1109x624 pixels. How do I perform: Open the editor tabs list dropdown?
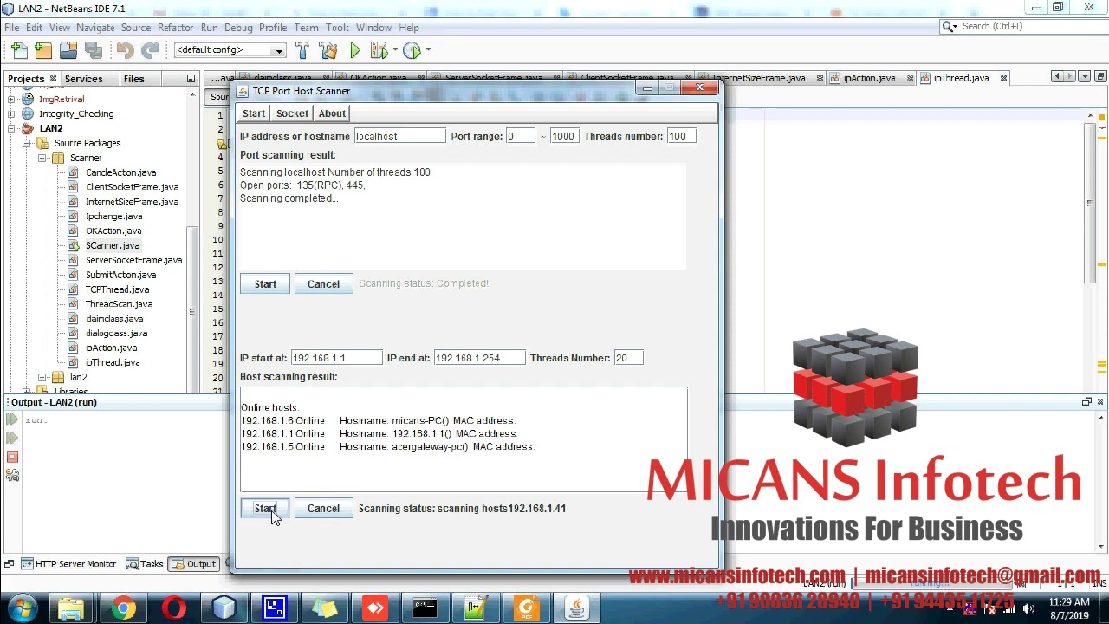tap(1084, 77)
